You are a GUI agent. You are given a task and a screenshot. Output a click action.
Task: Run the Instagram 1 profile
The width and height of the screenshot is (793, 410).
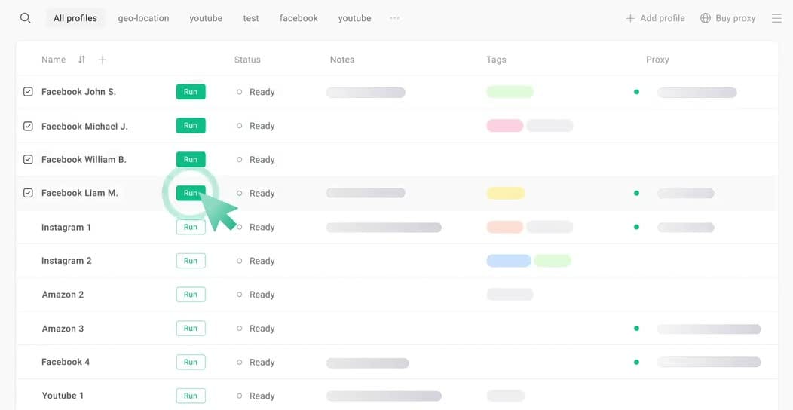[191, 227]
